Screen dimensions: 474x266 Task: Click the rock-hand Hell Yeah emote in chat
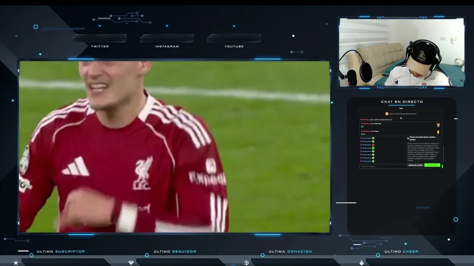[x=438, y=125]
